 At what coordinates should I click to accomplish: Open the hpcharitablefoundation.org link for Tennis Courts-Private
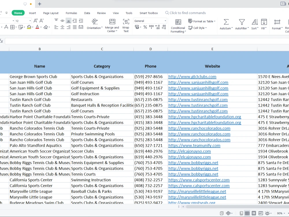click(x=205, y=117)
